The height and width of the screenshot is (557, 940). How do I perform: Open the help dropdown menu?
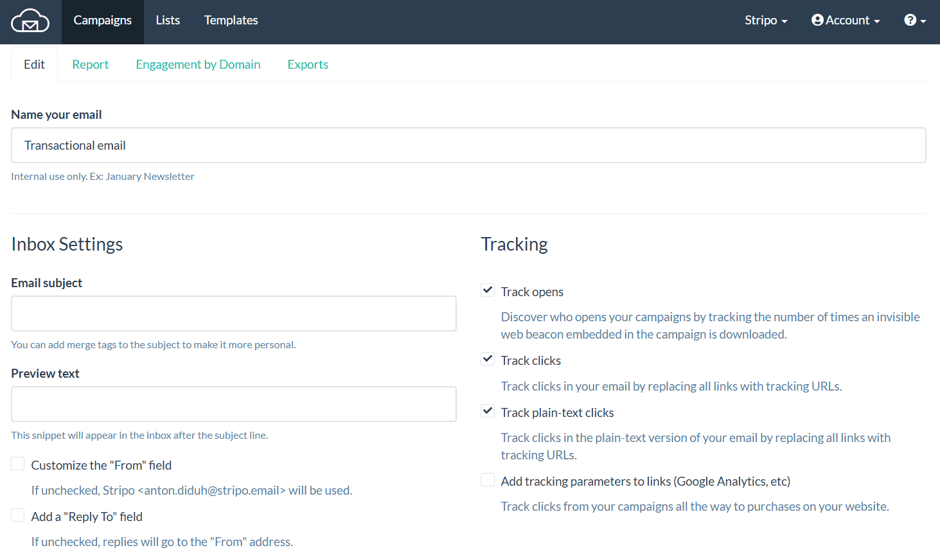tap(914, 20)
